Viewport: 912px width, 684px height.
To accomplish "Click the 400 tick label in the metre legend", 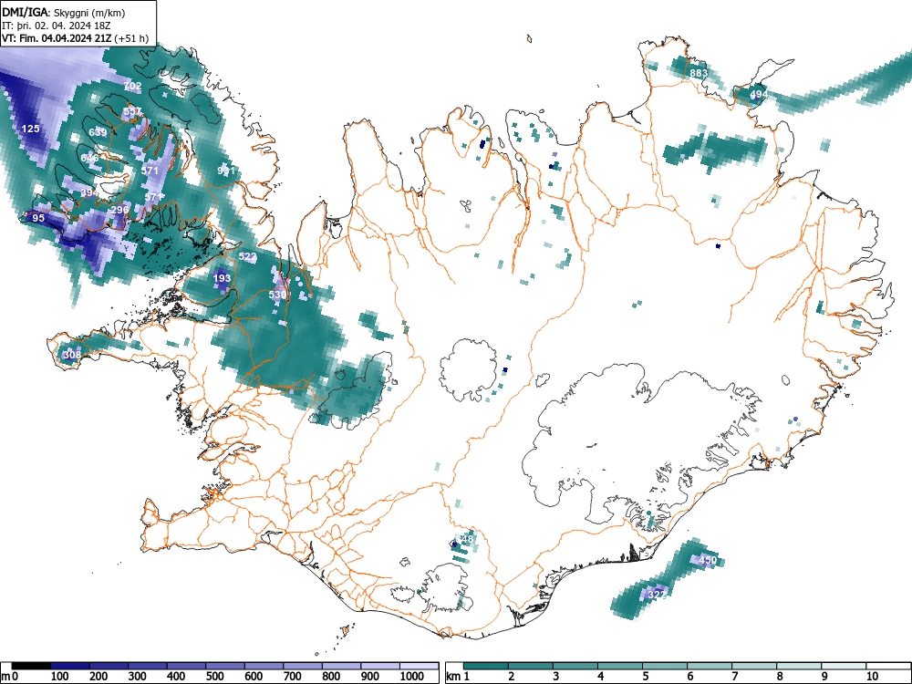I will point(176,677).
